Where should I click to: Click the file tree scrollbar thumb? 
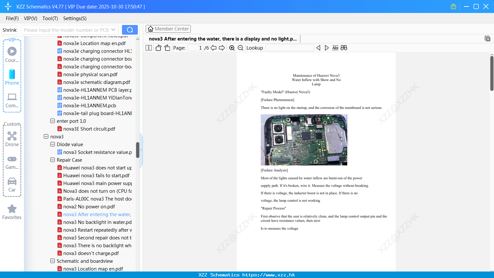tap(138, 150)
